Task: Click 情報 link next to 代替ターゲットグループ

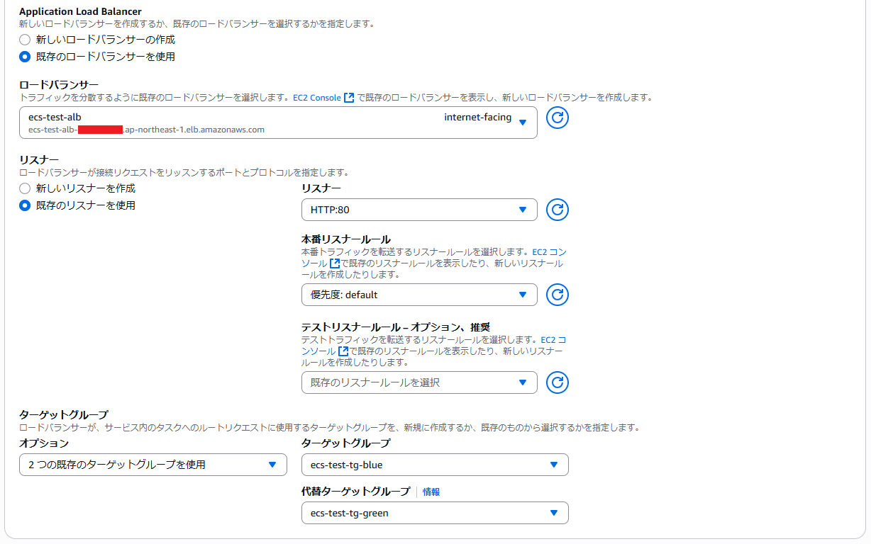Action: (x=431, y=492)
